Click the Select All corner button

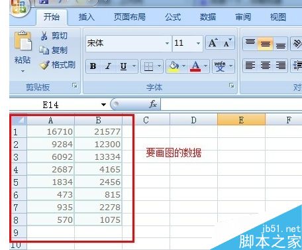tap(19, 120)
